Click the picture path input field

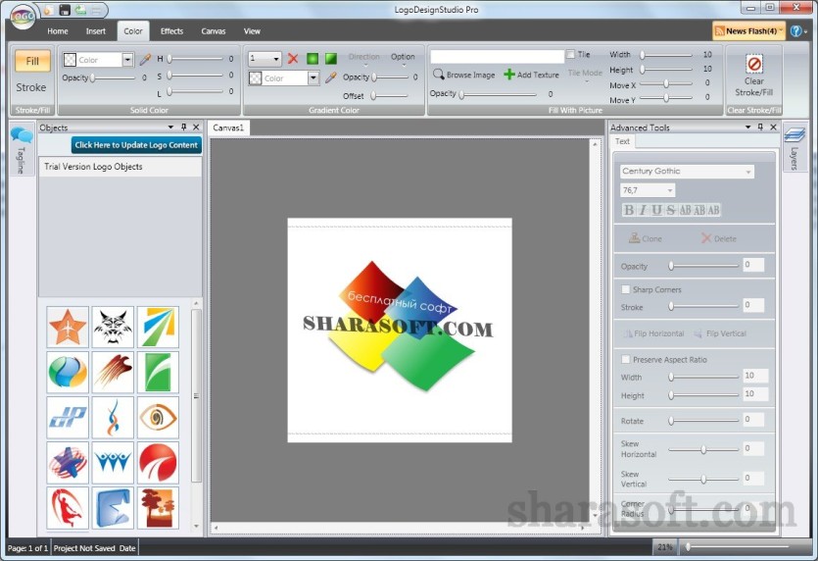[x=497, y=56]
